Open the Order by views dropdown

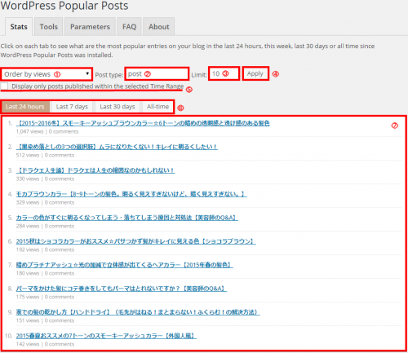[47, 74]
